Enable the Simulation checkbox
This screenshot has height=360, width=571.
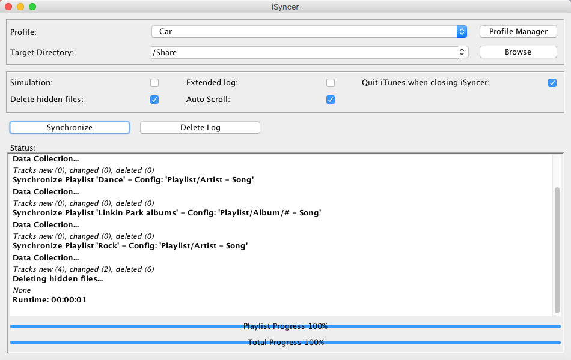154,83
